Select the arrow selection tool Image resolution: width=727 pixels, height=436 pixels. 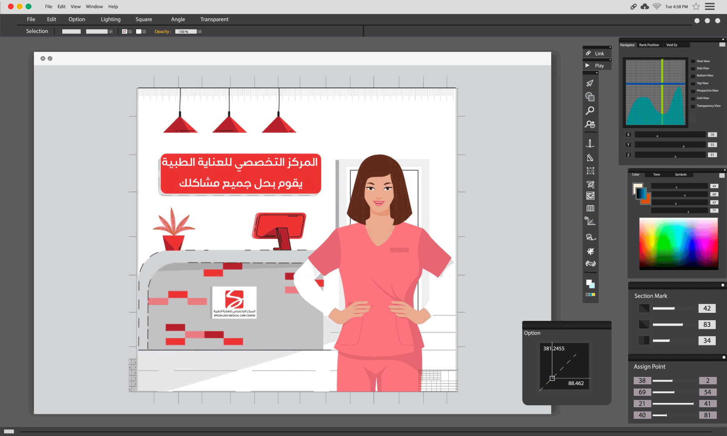coord(590,83)
